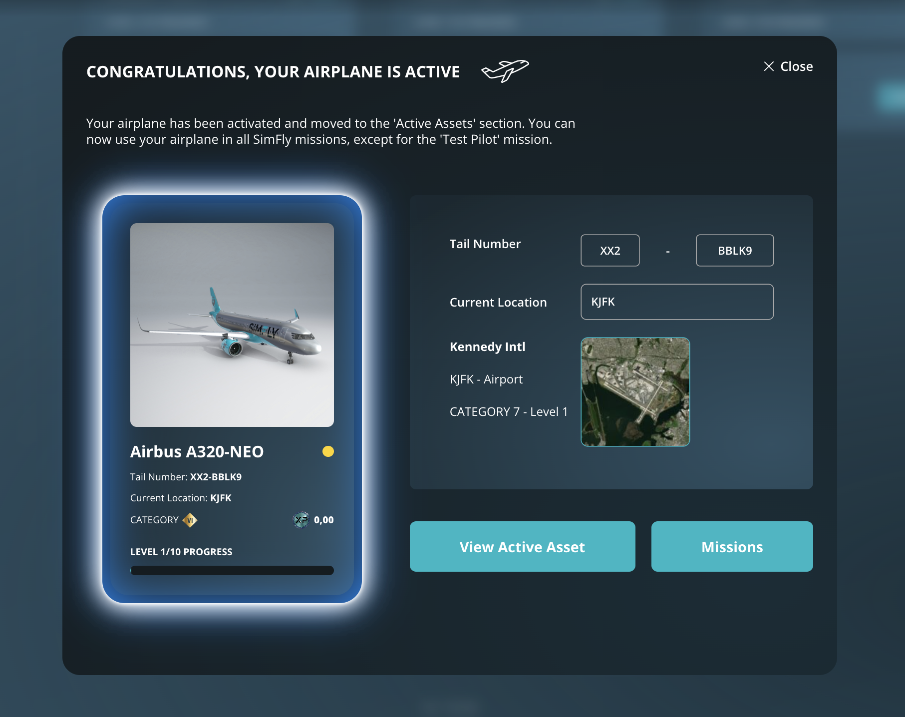Viewport: 905px width, 717px height.
Task: Click 'KJFK - Airport' text
Action: coord(486,379)
